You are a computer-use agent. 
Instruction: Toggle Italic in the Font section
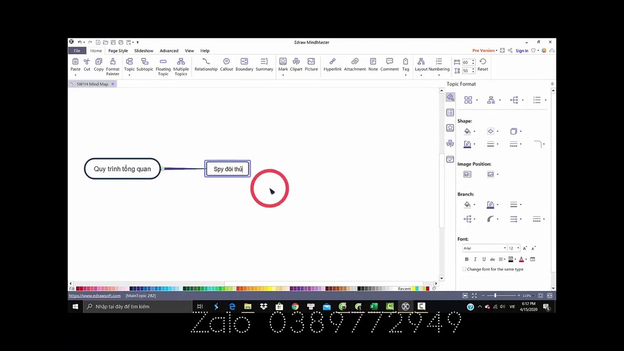(475, 259)
